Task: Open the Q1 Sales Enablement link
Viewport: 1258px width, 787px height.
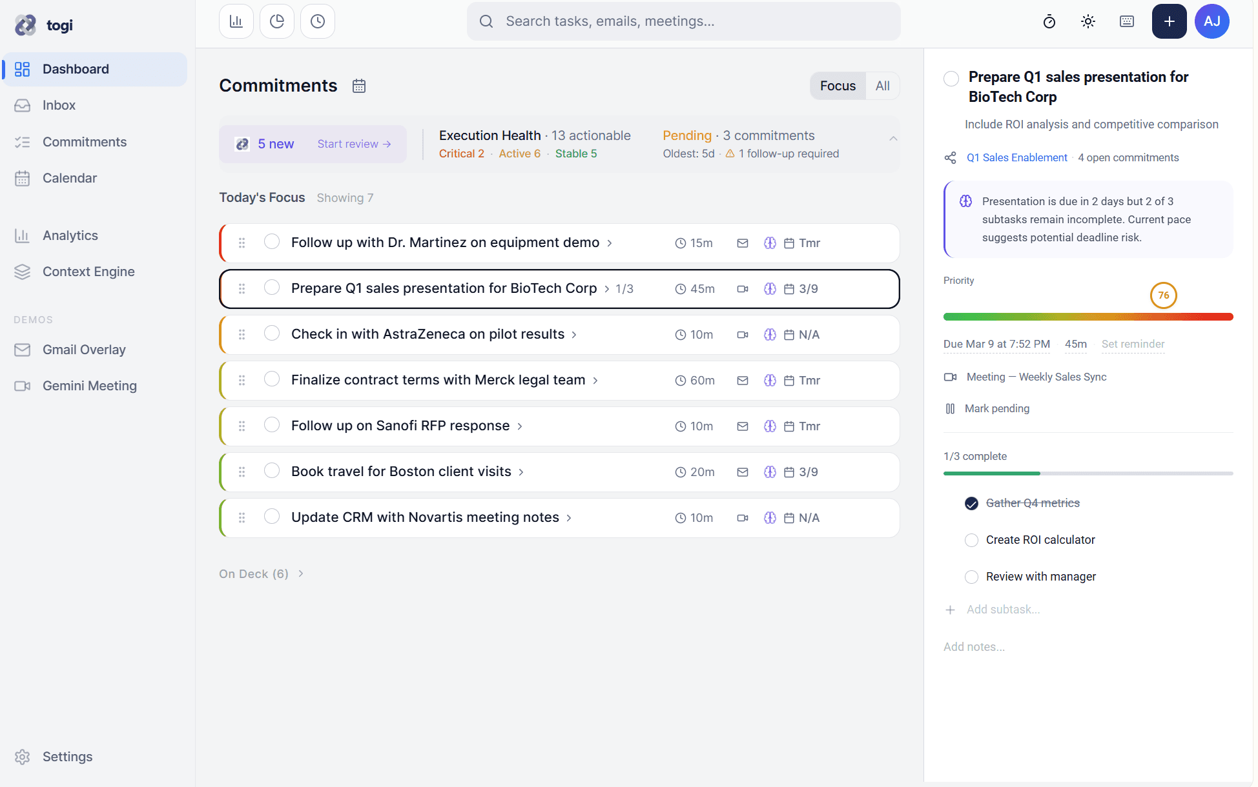Action: (1016, 157)
